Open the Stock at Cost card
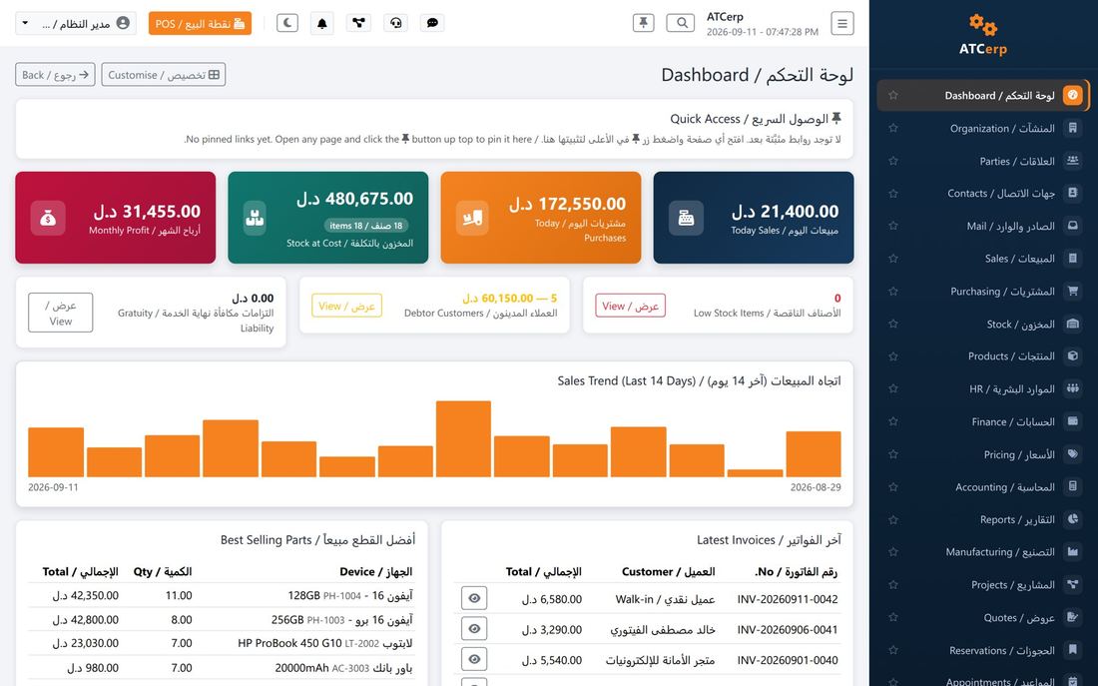Viewport: 1098px width, 686px height. (327, 218)
